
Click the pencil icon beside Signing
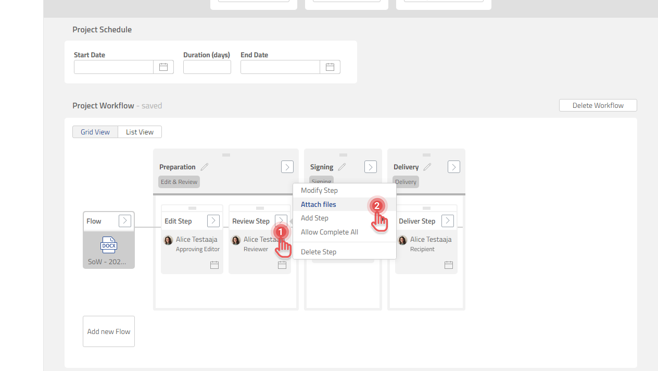point(342,167)
